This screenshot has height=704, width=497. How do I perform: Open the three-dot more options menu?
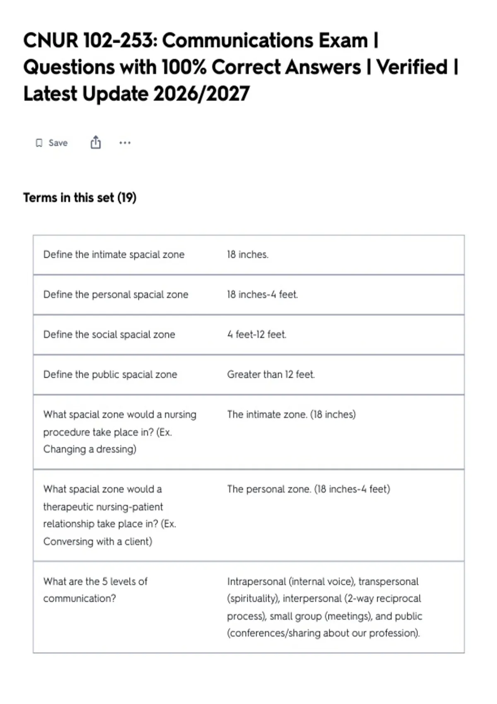[125, 143]
